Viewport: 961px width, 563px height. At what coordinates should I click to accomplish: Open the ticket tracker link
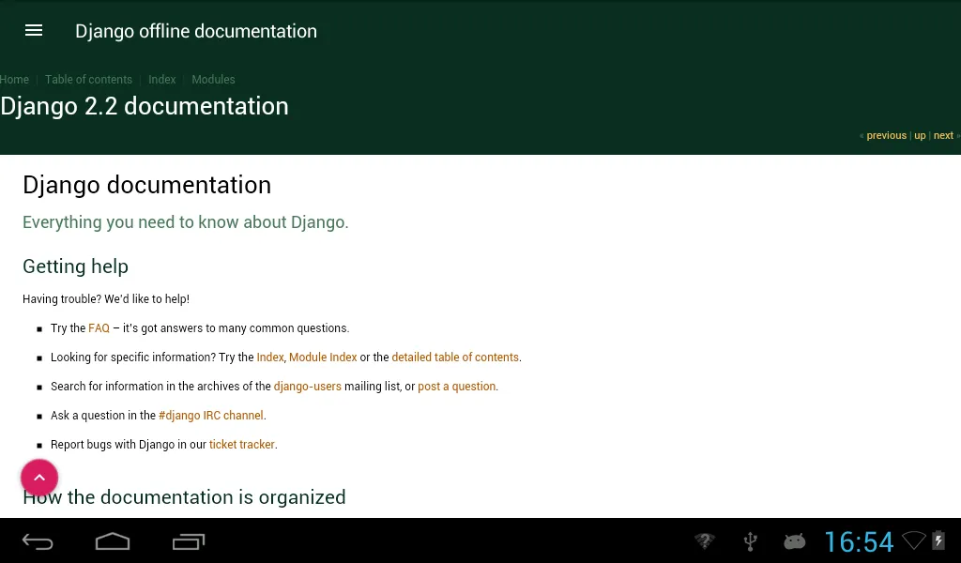[242, 445]
